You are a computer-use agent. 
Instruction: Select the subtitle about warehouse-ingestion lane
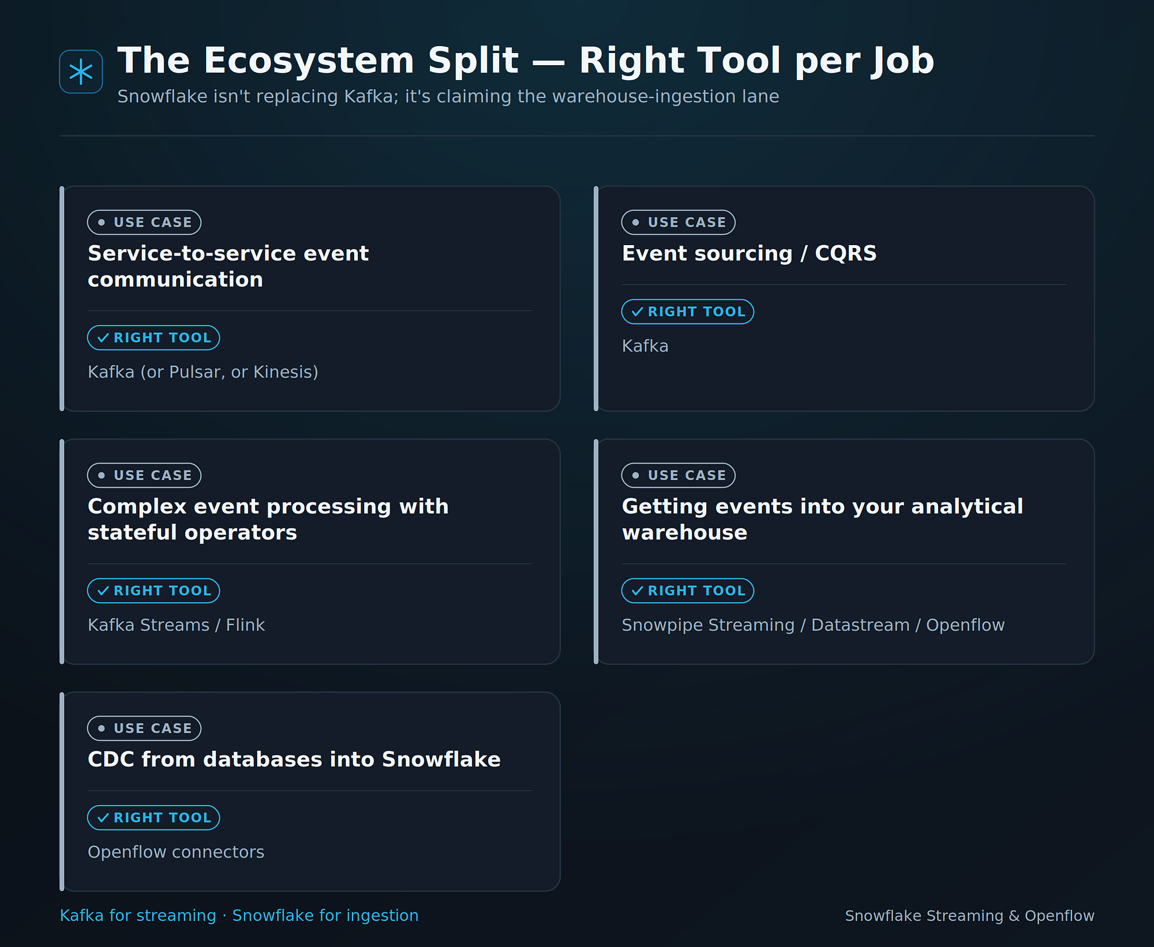(448, 96)
